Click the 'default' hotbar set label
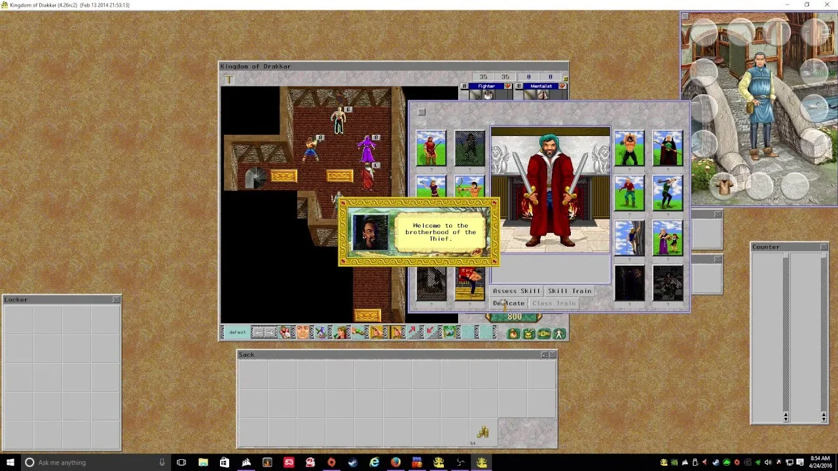The image size is (838, 471). 238,332
